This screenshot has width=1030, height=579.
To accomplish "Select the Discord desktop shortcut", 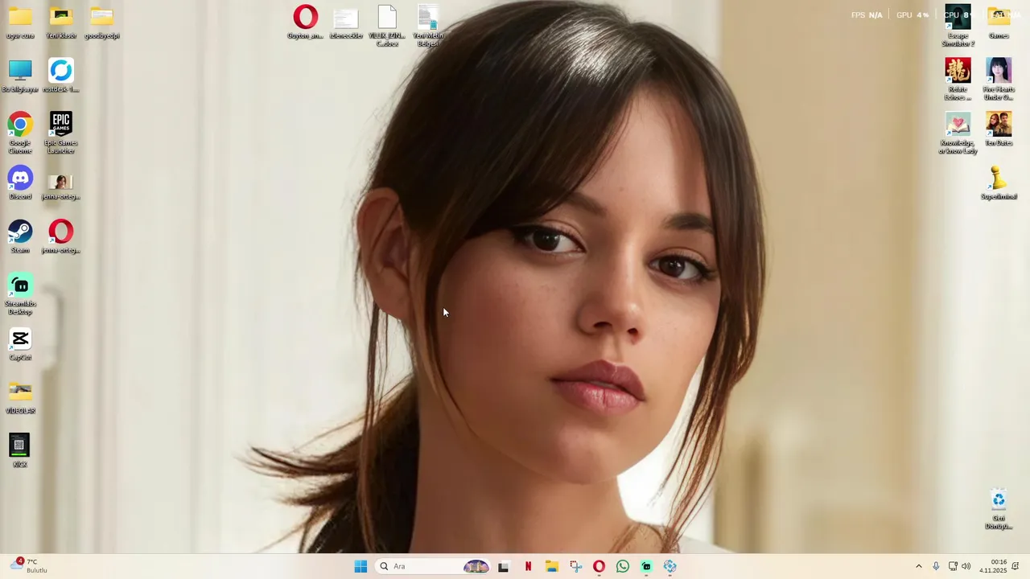I will click(20, 183).
